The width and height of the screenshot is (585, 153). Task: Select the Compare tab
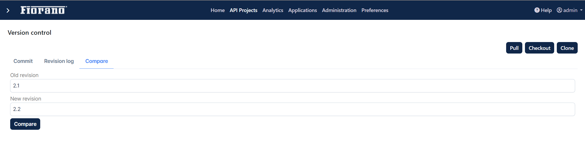pos(96,61)
